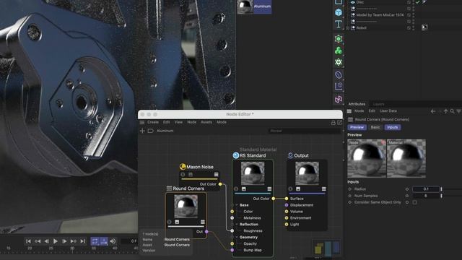
Task: Open User Data menu in Attributes
Action: coord(388,111)
